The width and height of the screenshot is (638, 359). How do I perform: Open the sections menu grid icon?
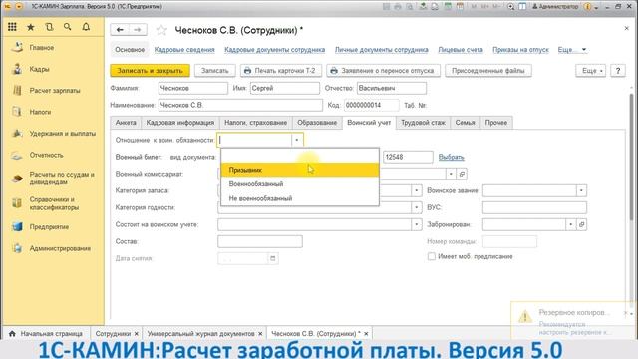pos(12,27)
